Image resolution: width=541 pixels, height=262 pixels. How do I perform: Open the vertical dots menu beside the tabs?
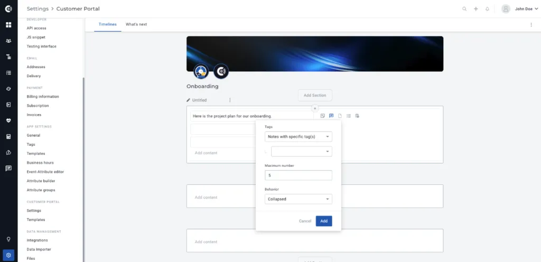point(531,24)
